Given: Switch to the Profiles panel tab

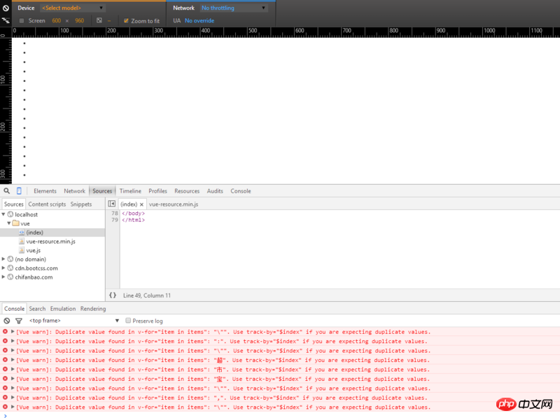Looking at the screenshot, I should point(158,191).
